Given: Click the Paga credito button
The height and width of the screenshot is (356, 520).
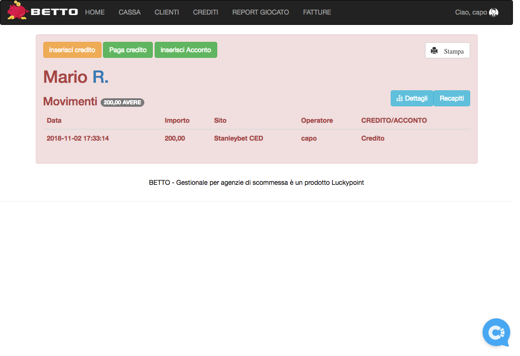Looking at the screenshot, I should point(128,50).
